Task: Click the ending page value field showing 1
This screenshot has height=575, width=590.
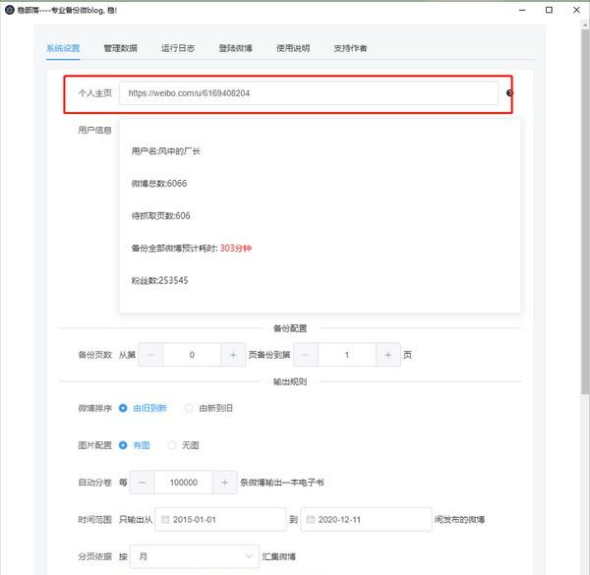Action: [347, 355]
